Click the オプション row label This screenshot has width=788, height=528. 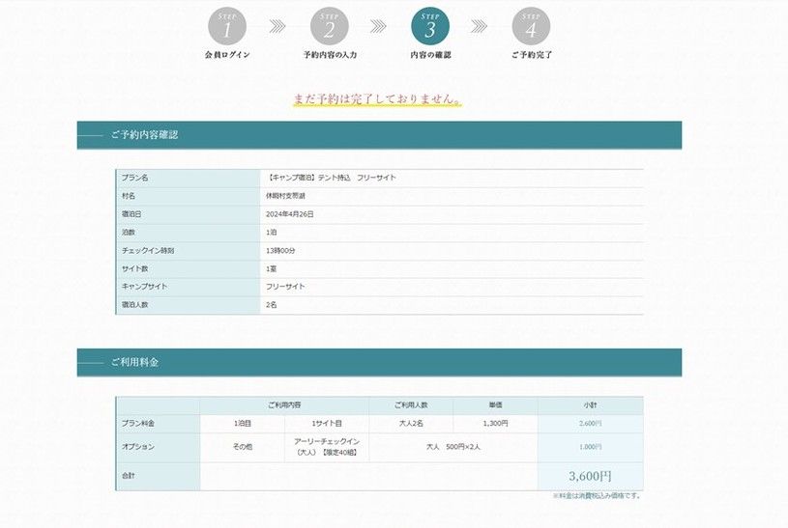(x=138, y=447)
